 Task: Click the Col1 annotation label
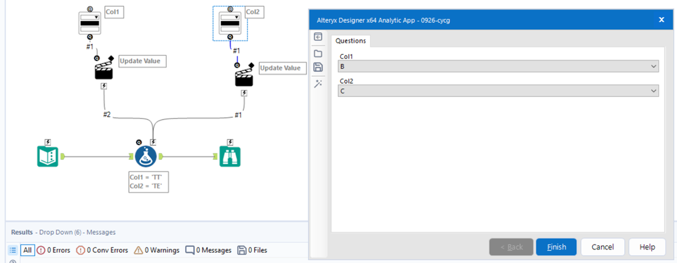(115, 12)
